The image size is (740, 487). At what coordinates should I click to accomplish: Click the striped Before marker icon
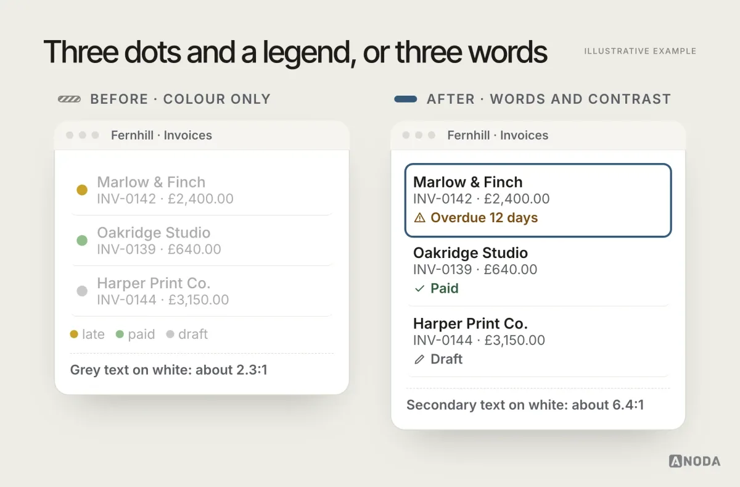point(70,99)
